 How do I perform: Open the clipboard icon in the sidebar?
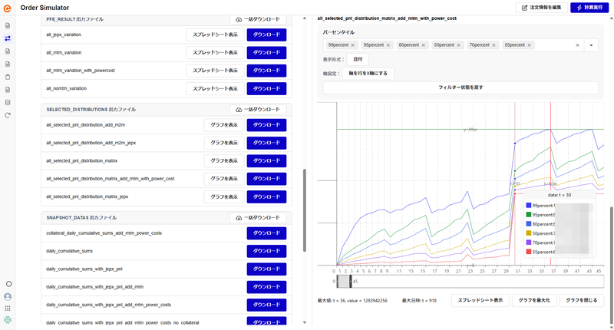click(x=8, y=77)
